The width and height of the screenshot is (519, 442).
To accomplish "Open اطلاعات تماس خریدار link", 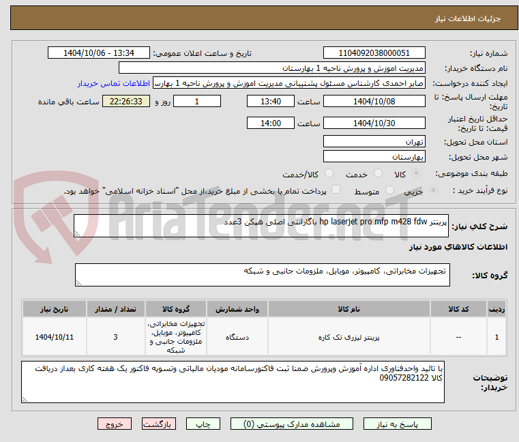I will (x=114, y=83).
